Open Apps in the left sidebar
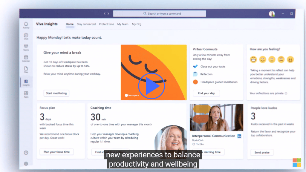The height and width of the screenshot is (172, 306). coord(26,94)
